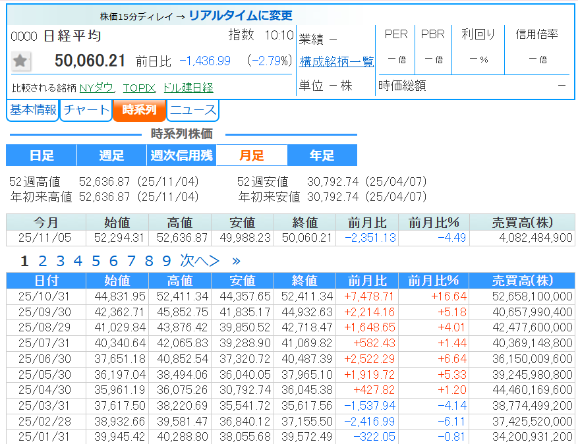Go to page 2 of results

click(42, 261)
